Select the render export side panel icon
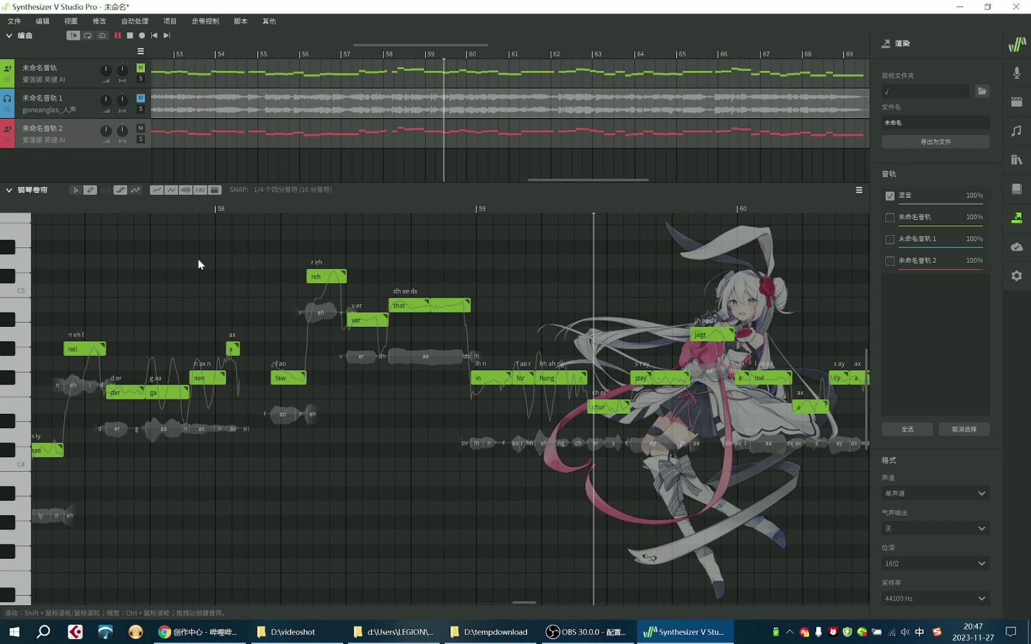Screen dimensions: 1031x644 click(1017, 218)
